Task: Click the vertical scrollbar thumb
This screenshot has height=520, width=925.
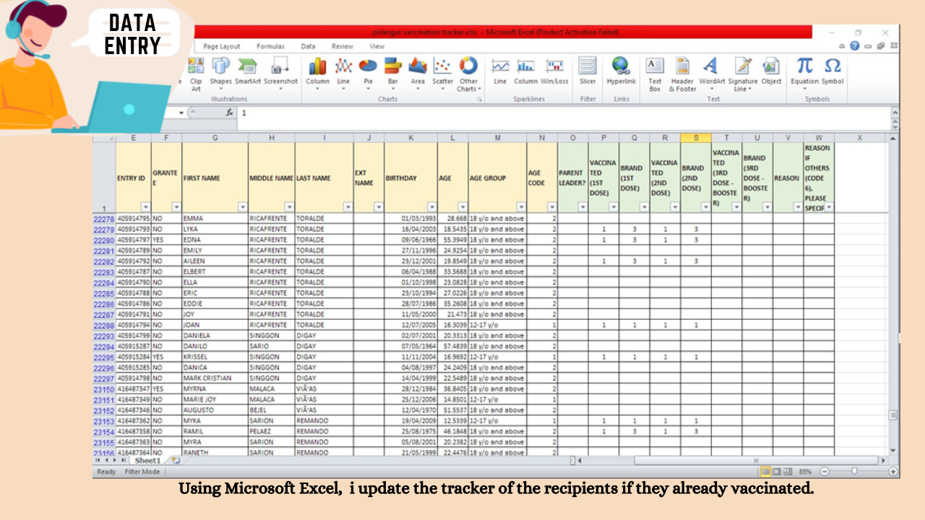Action: coord(893,415)
